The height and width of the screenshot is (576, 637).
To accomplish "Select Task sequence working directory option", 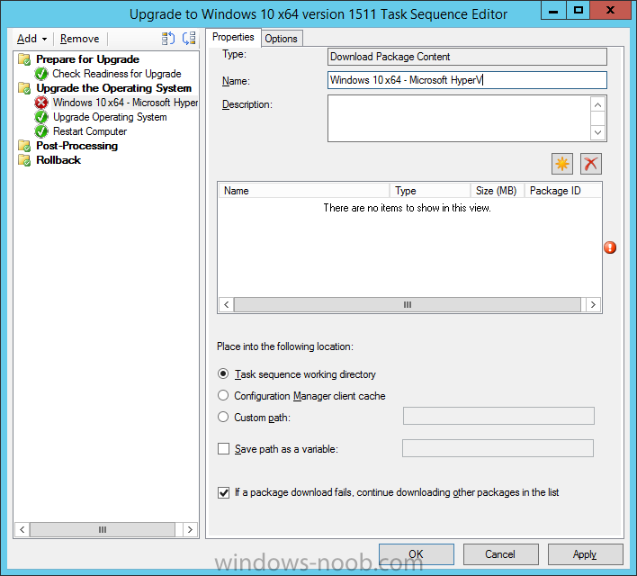I will tap(223, 373).
